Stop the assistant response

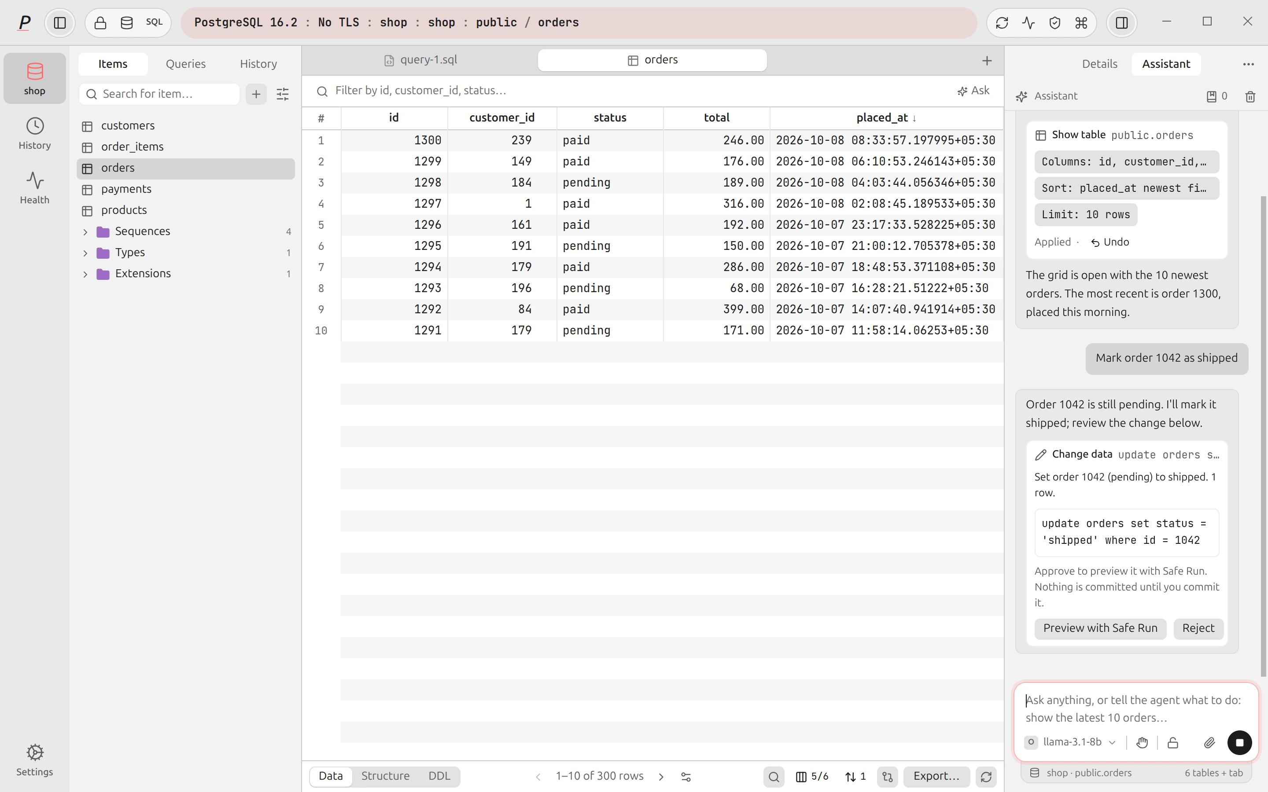(x=1239, y=742)
